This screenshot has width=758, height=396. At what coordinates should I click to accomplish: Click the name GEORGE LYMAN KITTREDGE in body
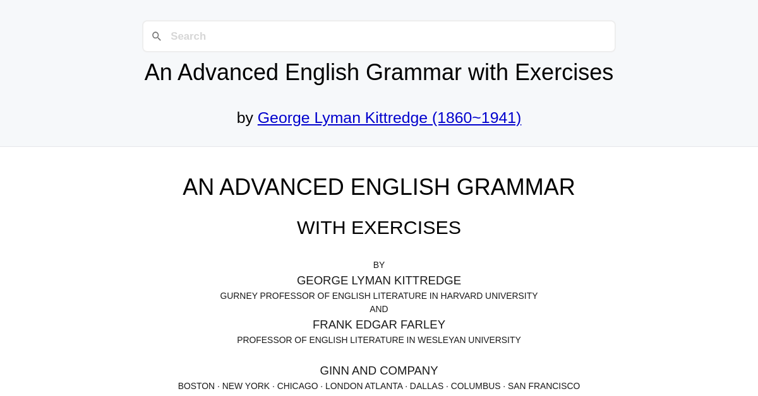379,281
